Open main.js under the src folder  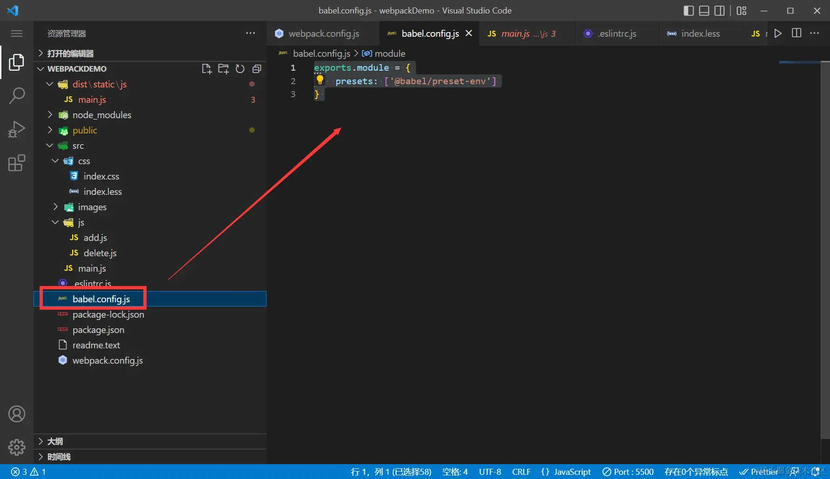pos(150,268)
